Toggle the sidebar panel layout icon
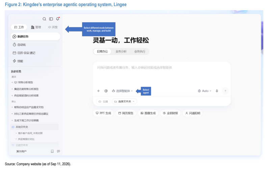Image resolution: width=268 pixels, height=171 pixels. pyautogui.click(x=51, y=19)
